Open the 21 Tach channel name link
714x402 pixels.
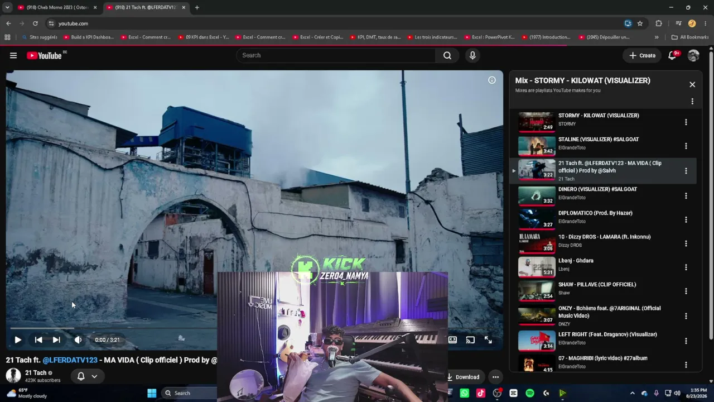[36, 373]
